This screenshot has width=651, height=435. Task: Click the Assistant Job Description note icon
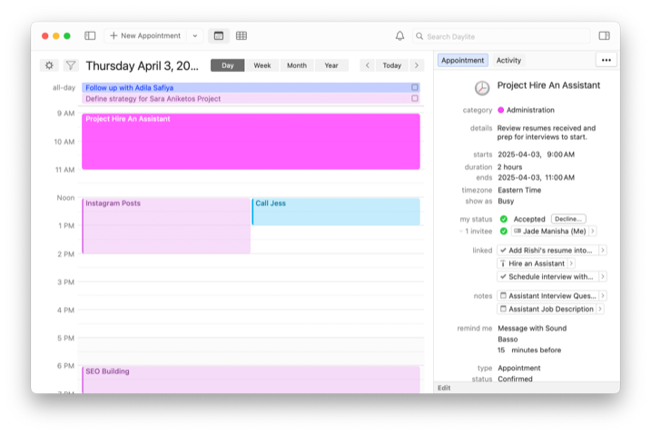[x=503, y=309]
